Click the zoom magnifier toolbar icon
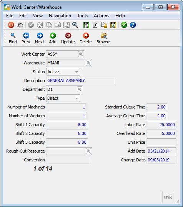 click(75, 25)
